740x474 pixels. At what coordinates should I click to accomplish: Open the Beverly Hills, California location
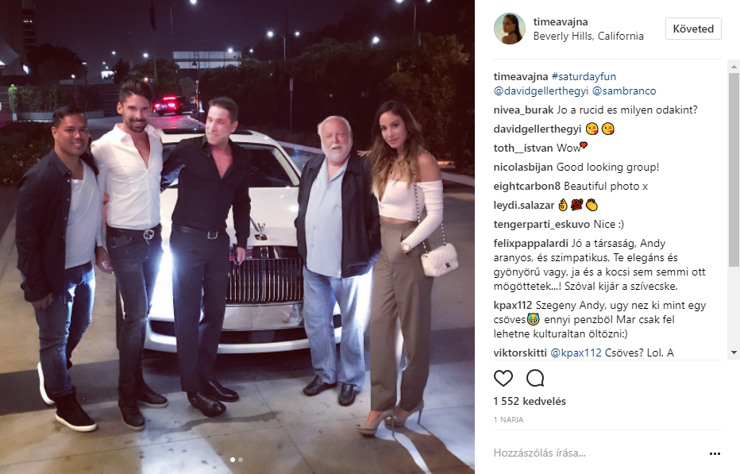(588, 37)
